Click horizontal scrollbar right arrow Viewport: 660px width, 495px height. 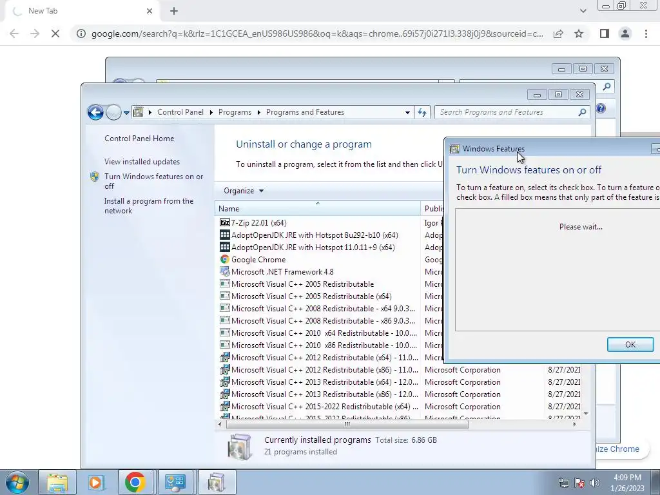575,424
